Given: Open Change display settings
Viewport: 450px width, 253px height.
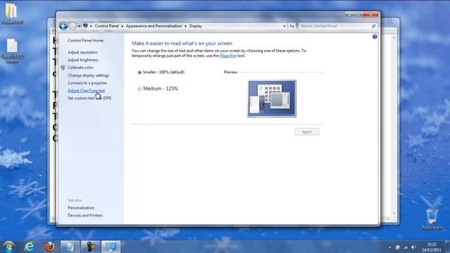Looking at the screenshot, I should pyautogui.click(x=89, y=75).
